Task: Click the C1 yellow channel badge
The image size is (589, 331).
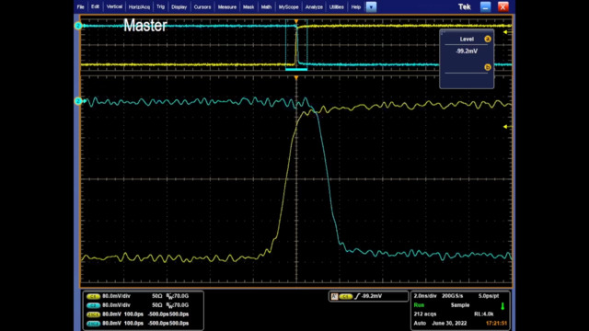Action: click(93, 296)
